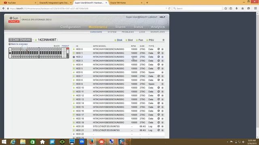The image size is (259, 145).
Task: Click the Firefox reload button
Action: click(x=169, y=8)
